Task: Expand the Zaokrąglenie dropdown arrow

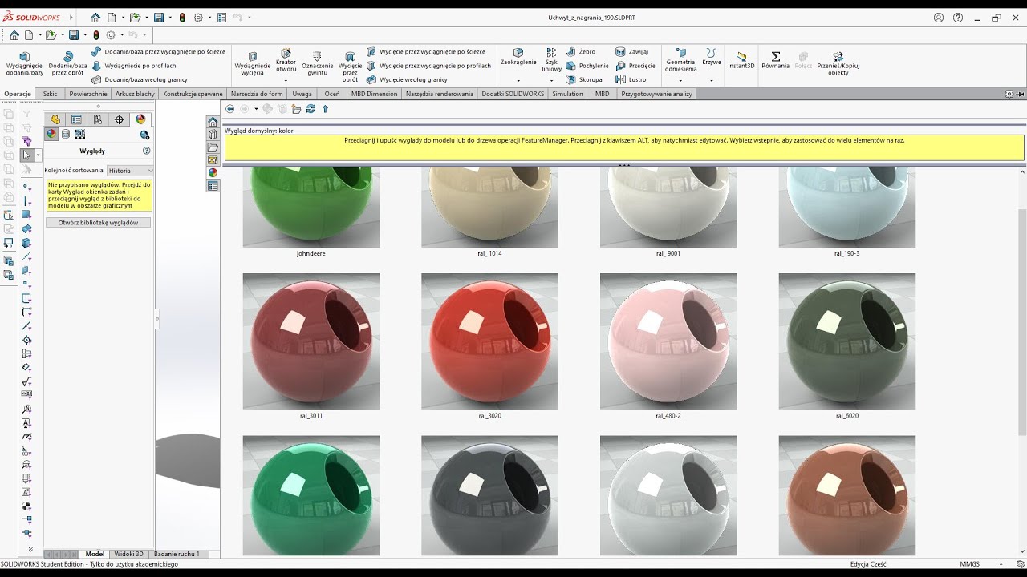Action: coord(518,81)
